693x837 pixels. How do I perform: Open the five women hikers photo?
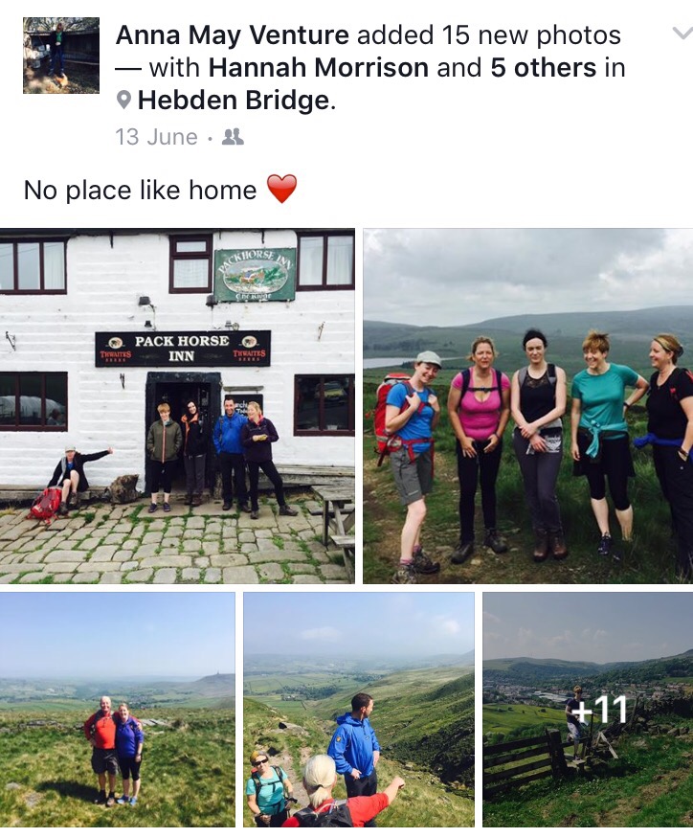(x=528, y=406)
